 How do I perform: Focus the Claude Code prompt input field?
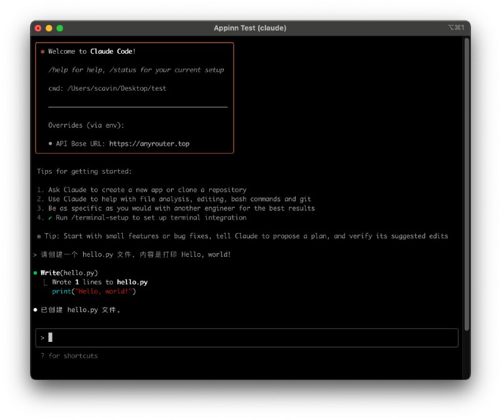coord(250,337)
